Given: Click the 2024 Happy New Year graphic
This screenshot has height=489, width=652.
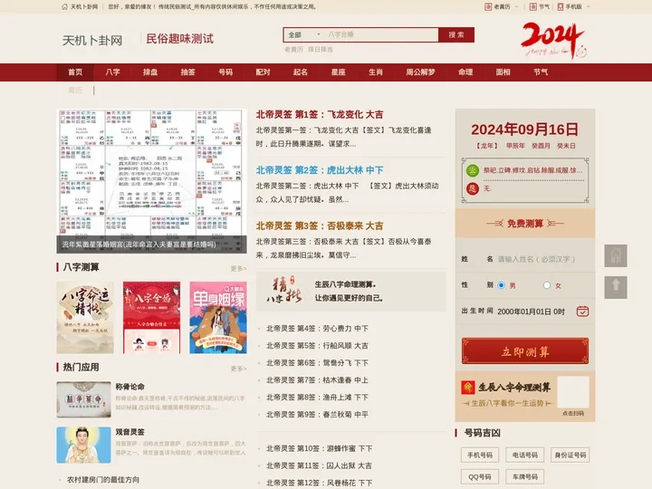Looking at the screenshot, I should 553,40.
